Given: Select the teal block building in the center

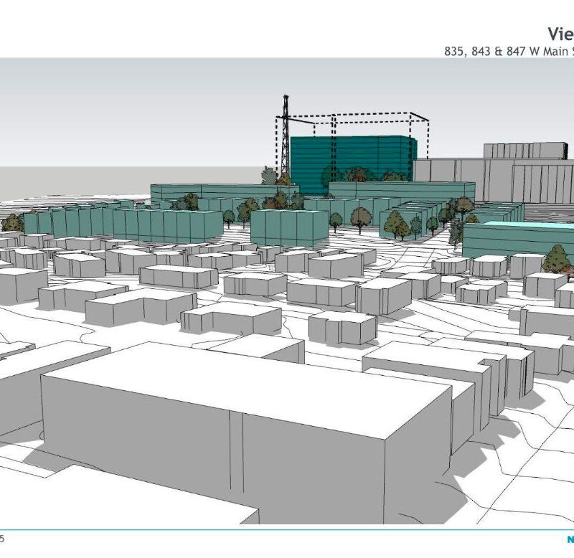Looking at the screenshot, I should coord(288,227).
